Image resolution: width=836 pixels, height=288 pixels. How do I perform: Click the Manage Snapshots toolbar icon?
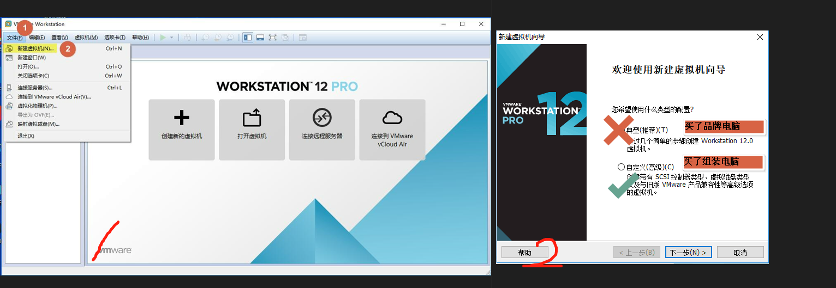(230, 38)
